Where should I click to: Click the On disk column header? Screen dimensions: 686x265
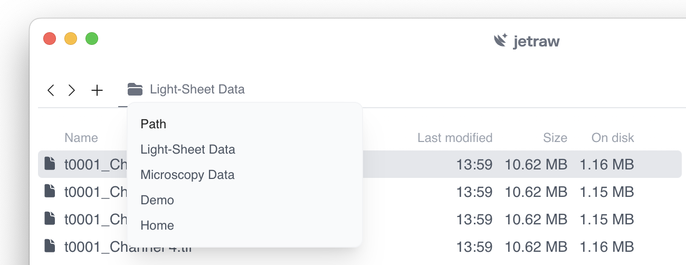point(613,138)
